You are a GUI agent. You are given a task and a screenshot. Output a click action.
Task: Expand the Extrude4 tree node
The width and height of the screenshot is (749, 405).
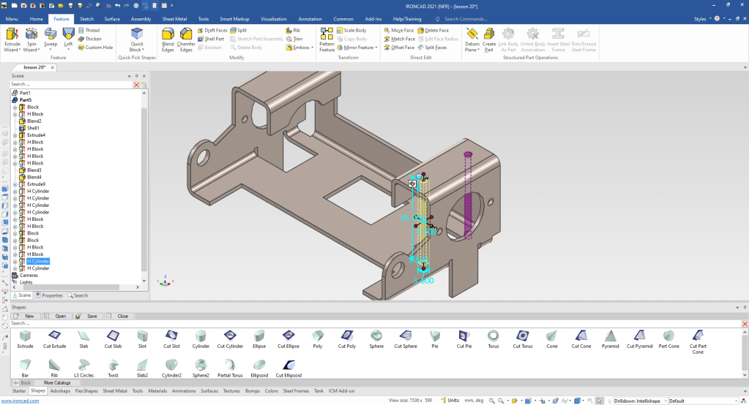coord(15,135)
